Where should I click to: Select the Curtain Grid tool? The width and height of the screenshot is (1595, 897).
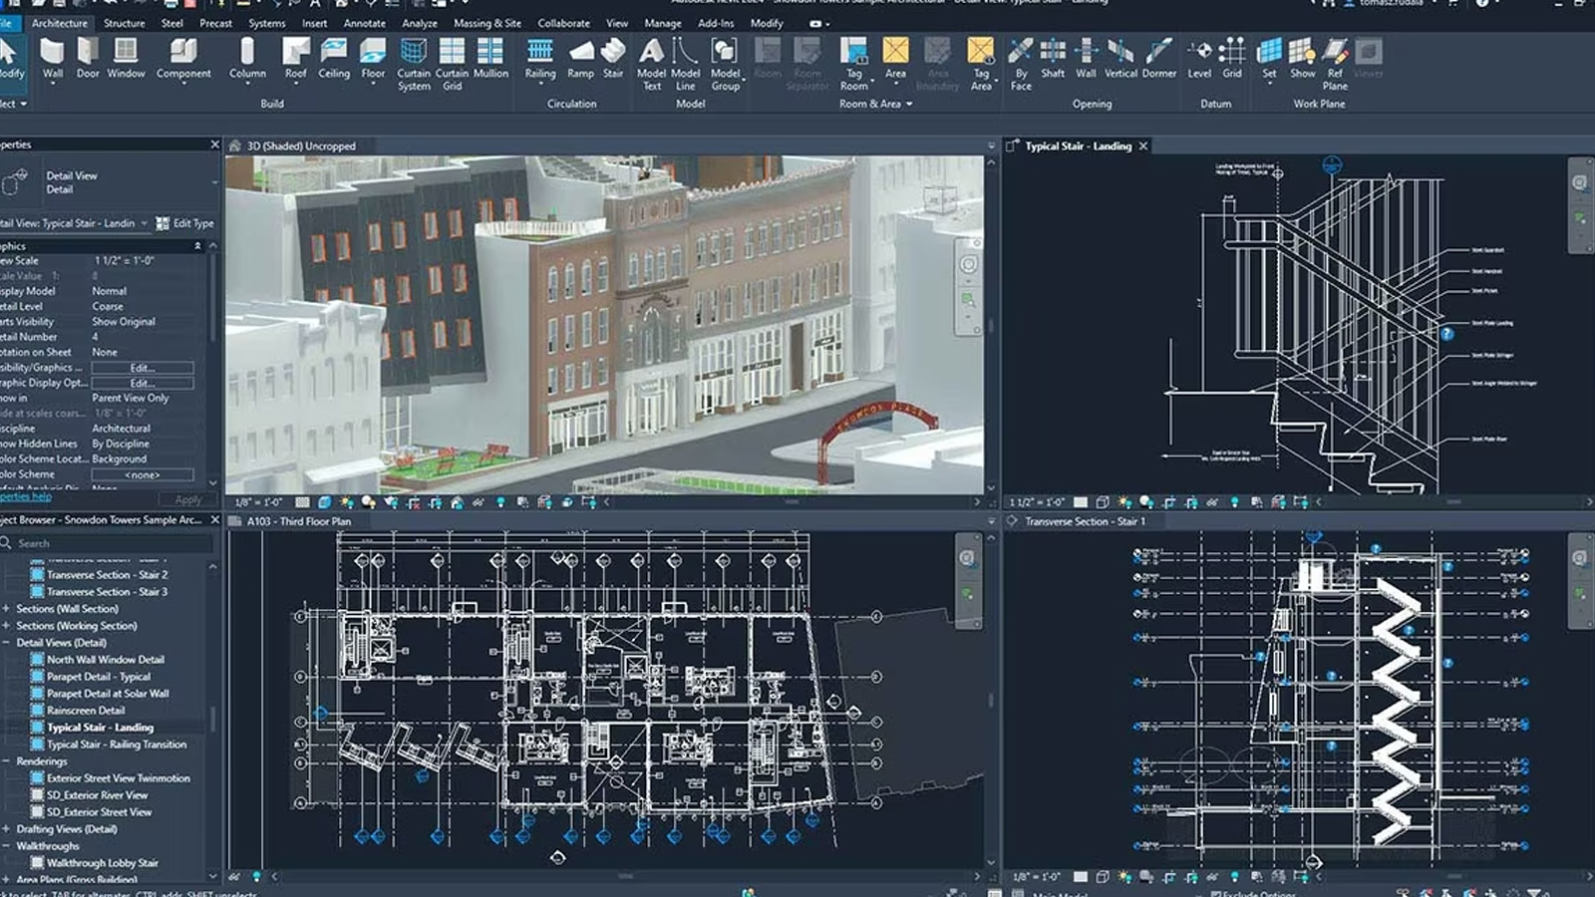[452, 65]
